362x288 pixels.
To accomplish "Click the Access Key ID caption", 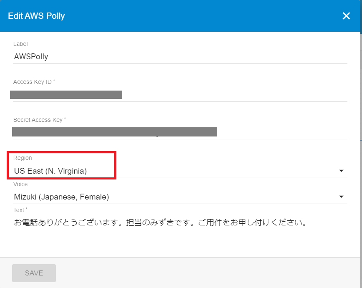I will [x=34, y=82].
